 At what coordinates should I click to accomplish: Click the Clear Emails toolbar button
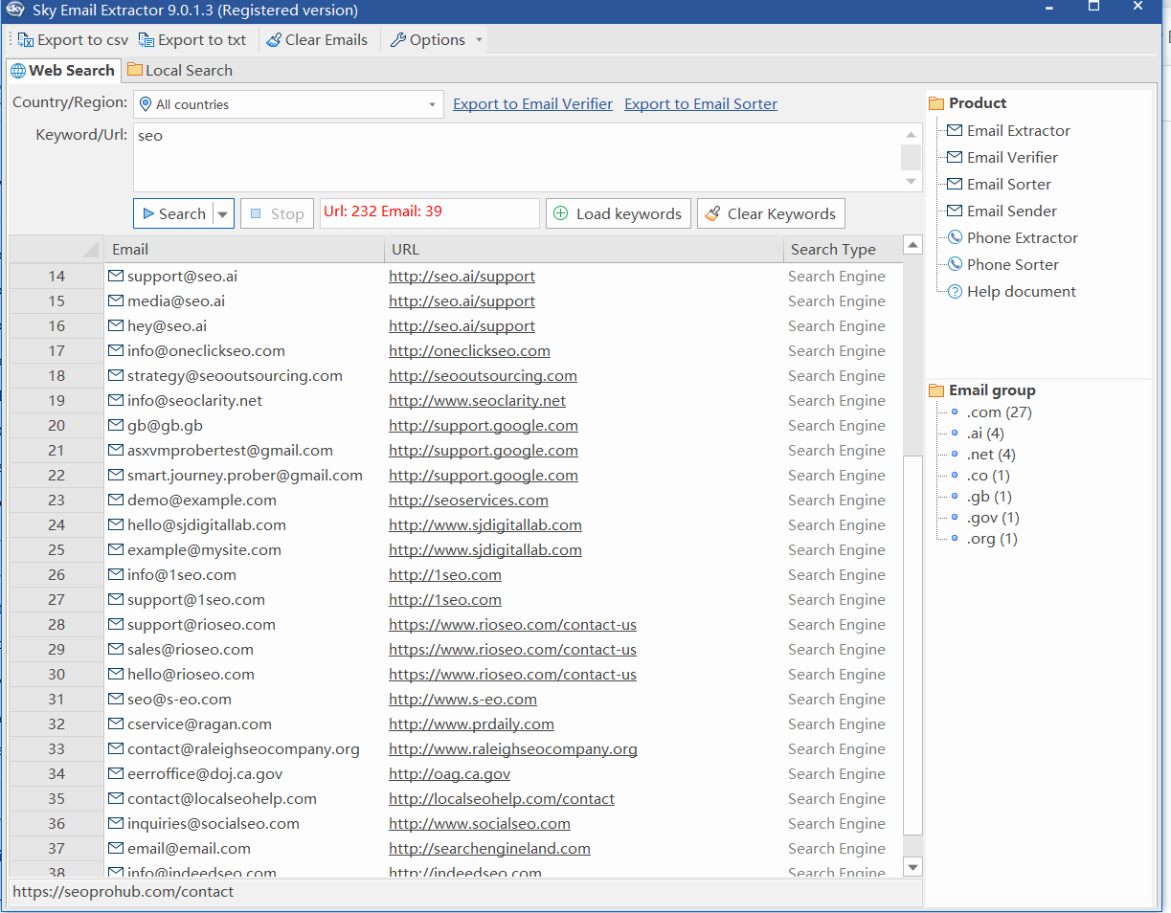318,39
